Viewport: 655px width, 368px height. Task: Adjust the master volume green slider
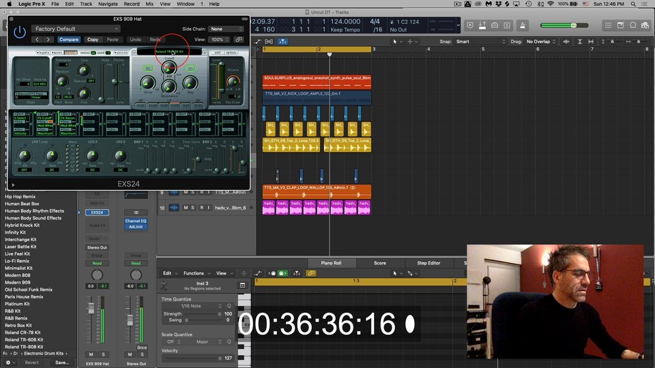pos(564,25)
